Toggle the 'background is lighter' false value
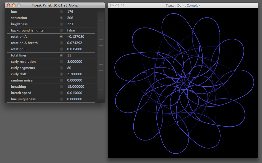 (x=71, y=30)
